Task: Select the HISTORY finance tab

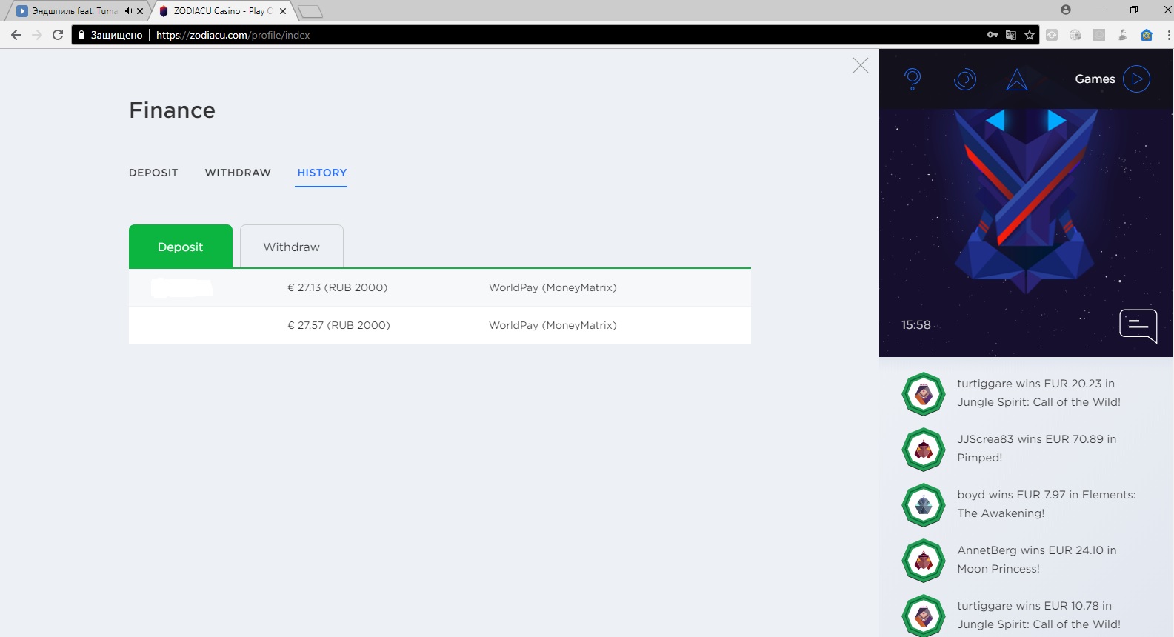Action: 322,173
